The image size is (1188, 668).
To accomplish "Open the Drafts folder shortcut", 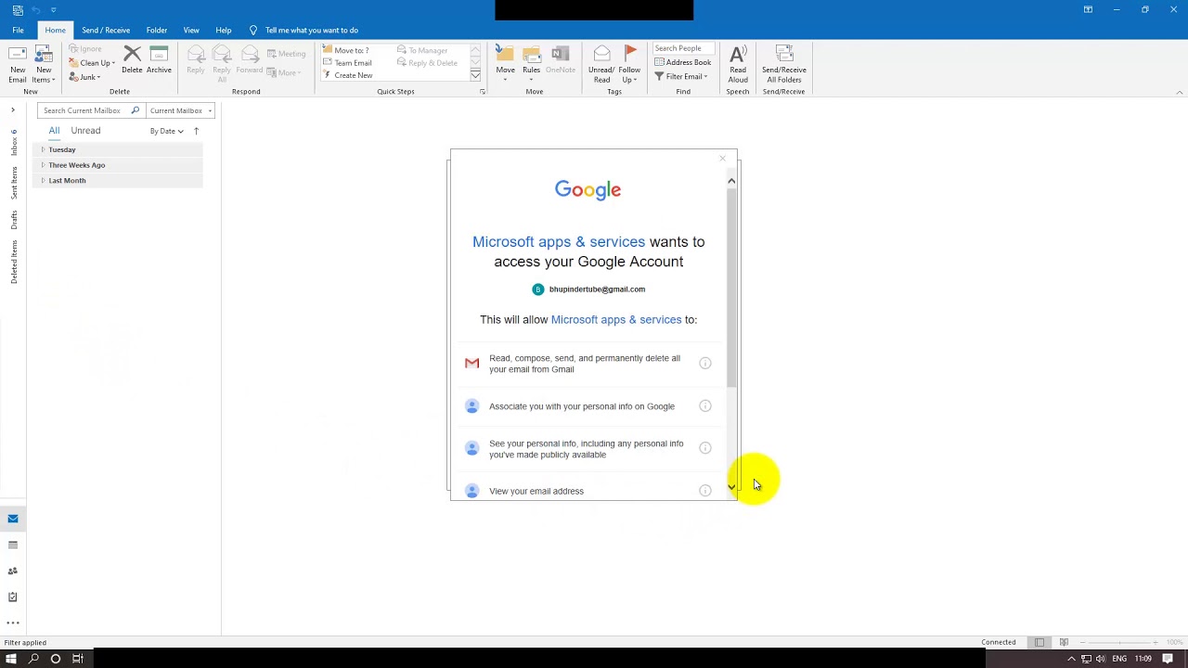I will [x=14, y=220].
